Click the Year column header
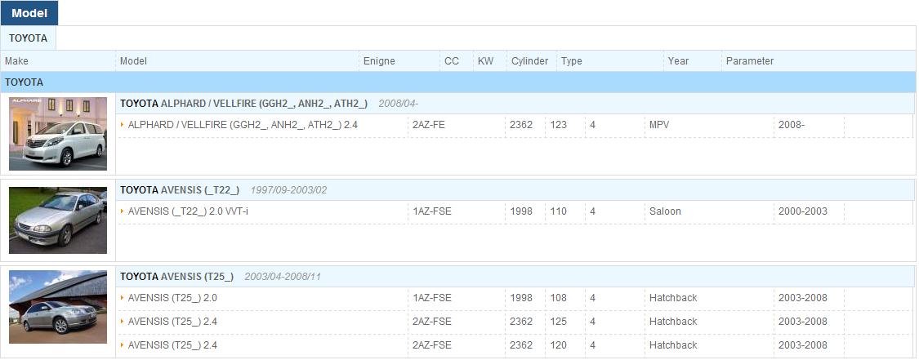This screenshot has height=360, width=919. (678, 61)
